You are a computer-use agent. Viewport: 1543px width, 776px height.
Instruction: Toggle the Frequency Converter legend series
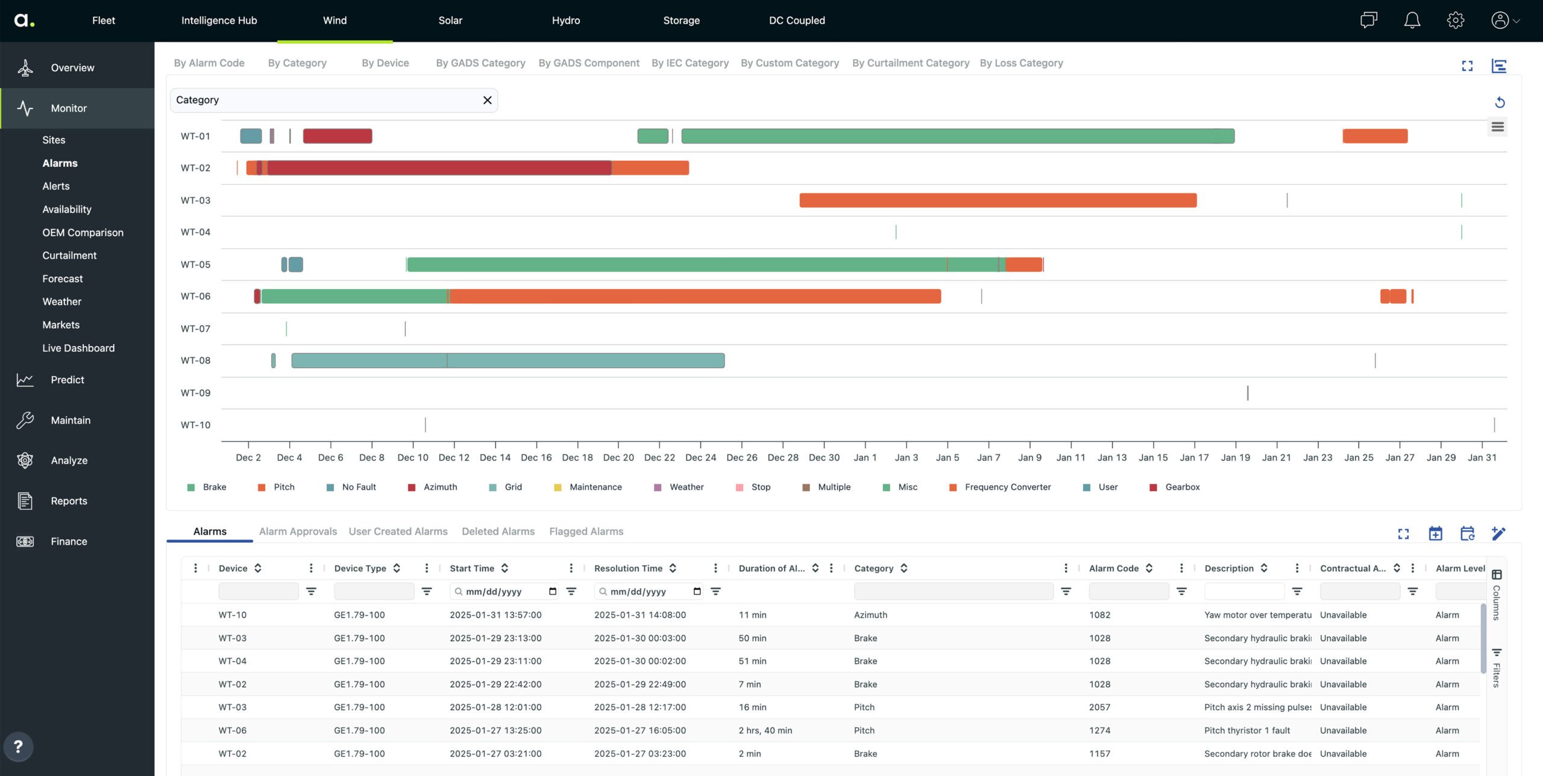[1007, 487]
